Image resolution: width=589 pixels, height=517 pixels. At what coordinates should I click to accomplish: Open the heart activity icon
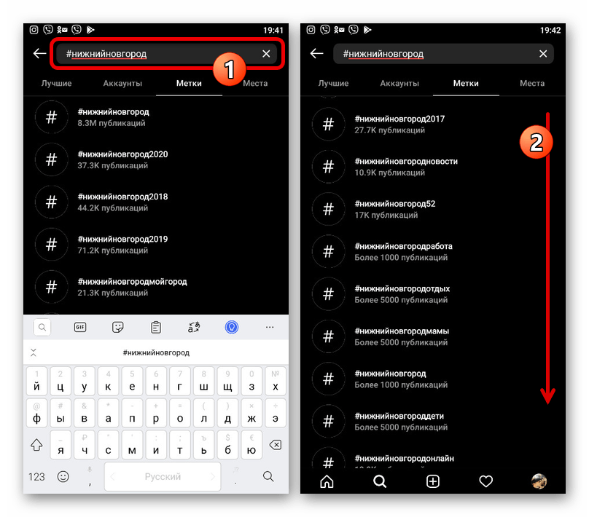pos(485,481)
